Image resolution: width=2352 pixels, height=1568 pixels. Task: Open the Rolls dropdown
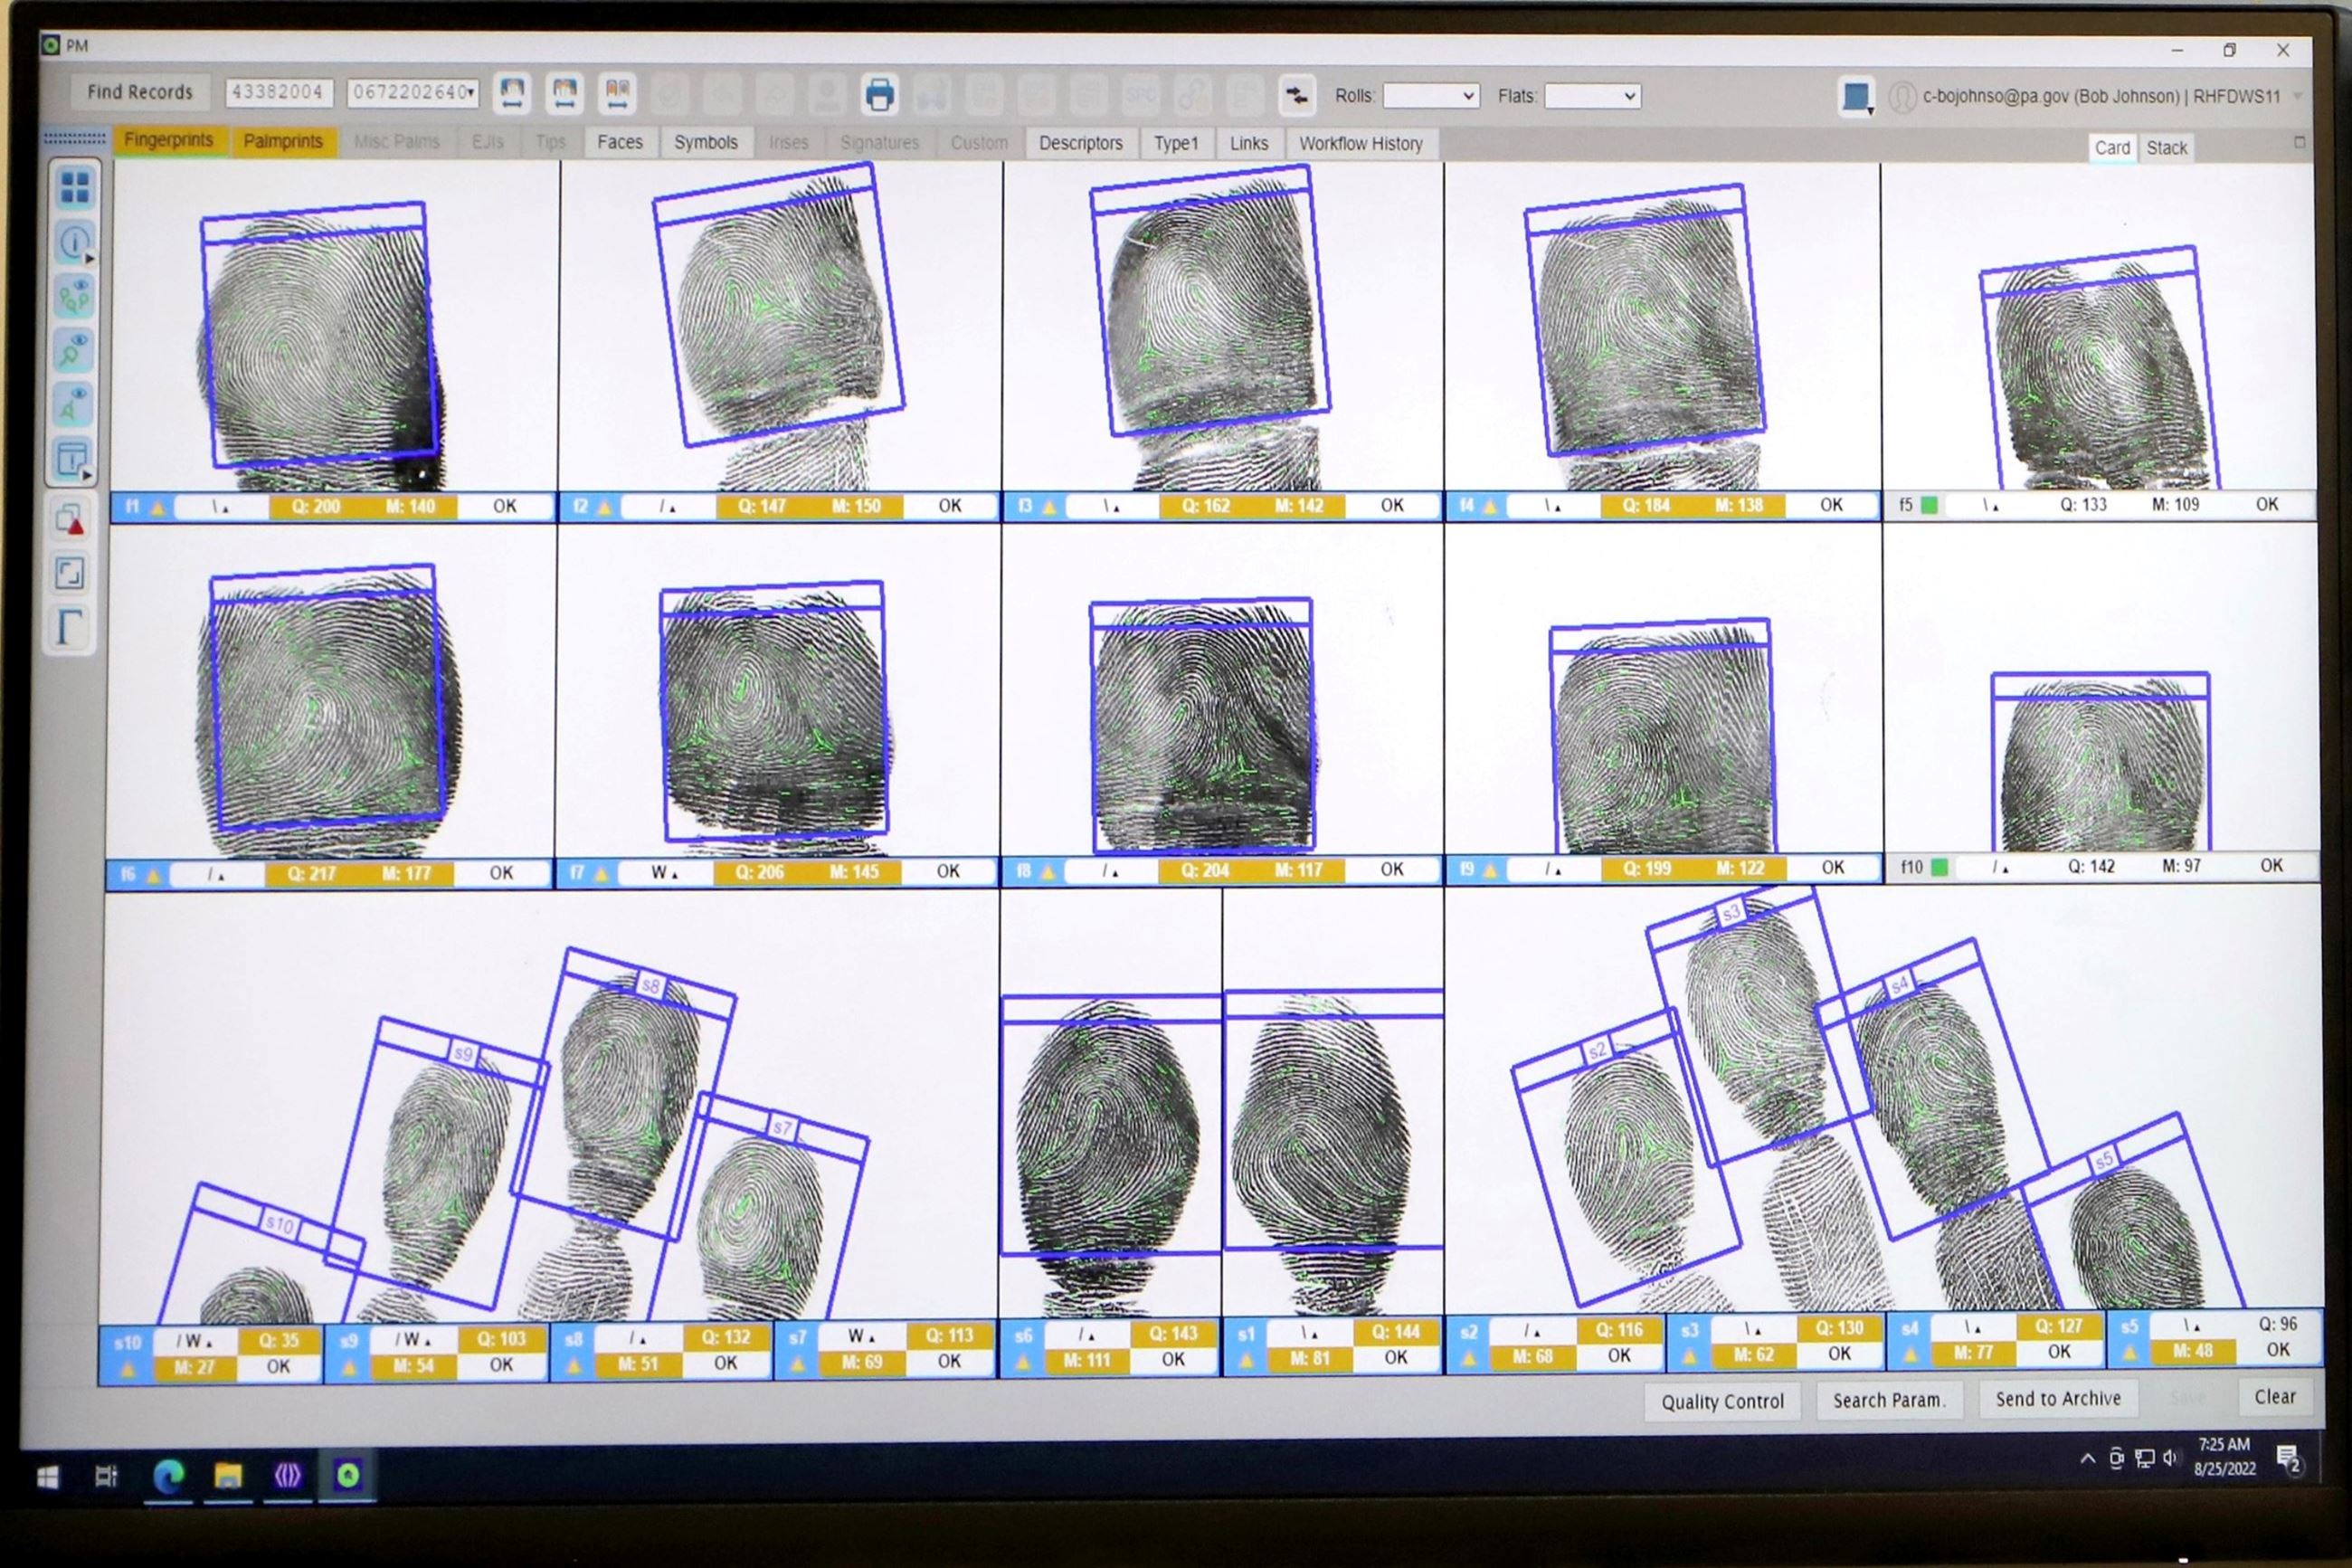pyautogui.click(x=1431, y=96)
